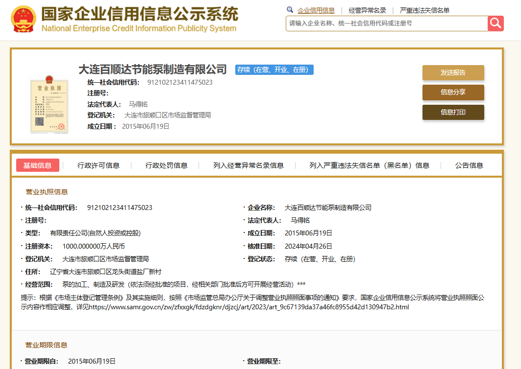Image resolution: width=521 pixels, height=369 pixels.
Task: Click the 存续（在营、开业、在册）status badge
Action: click(x=274, y=70)
